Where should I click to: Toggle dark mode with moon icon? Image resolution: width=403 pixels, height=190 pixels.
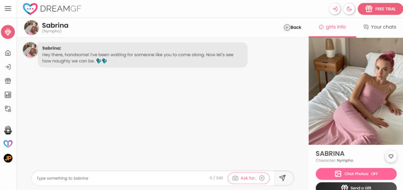pyautogui.click(x=349, y=9)
